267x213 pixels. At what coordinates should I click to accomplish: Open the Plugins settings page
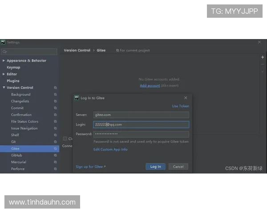pyautogui.click(x=13, y=81)
